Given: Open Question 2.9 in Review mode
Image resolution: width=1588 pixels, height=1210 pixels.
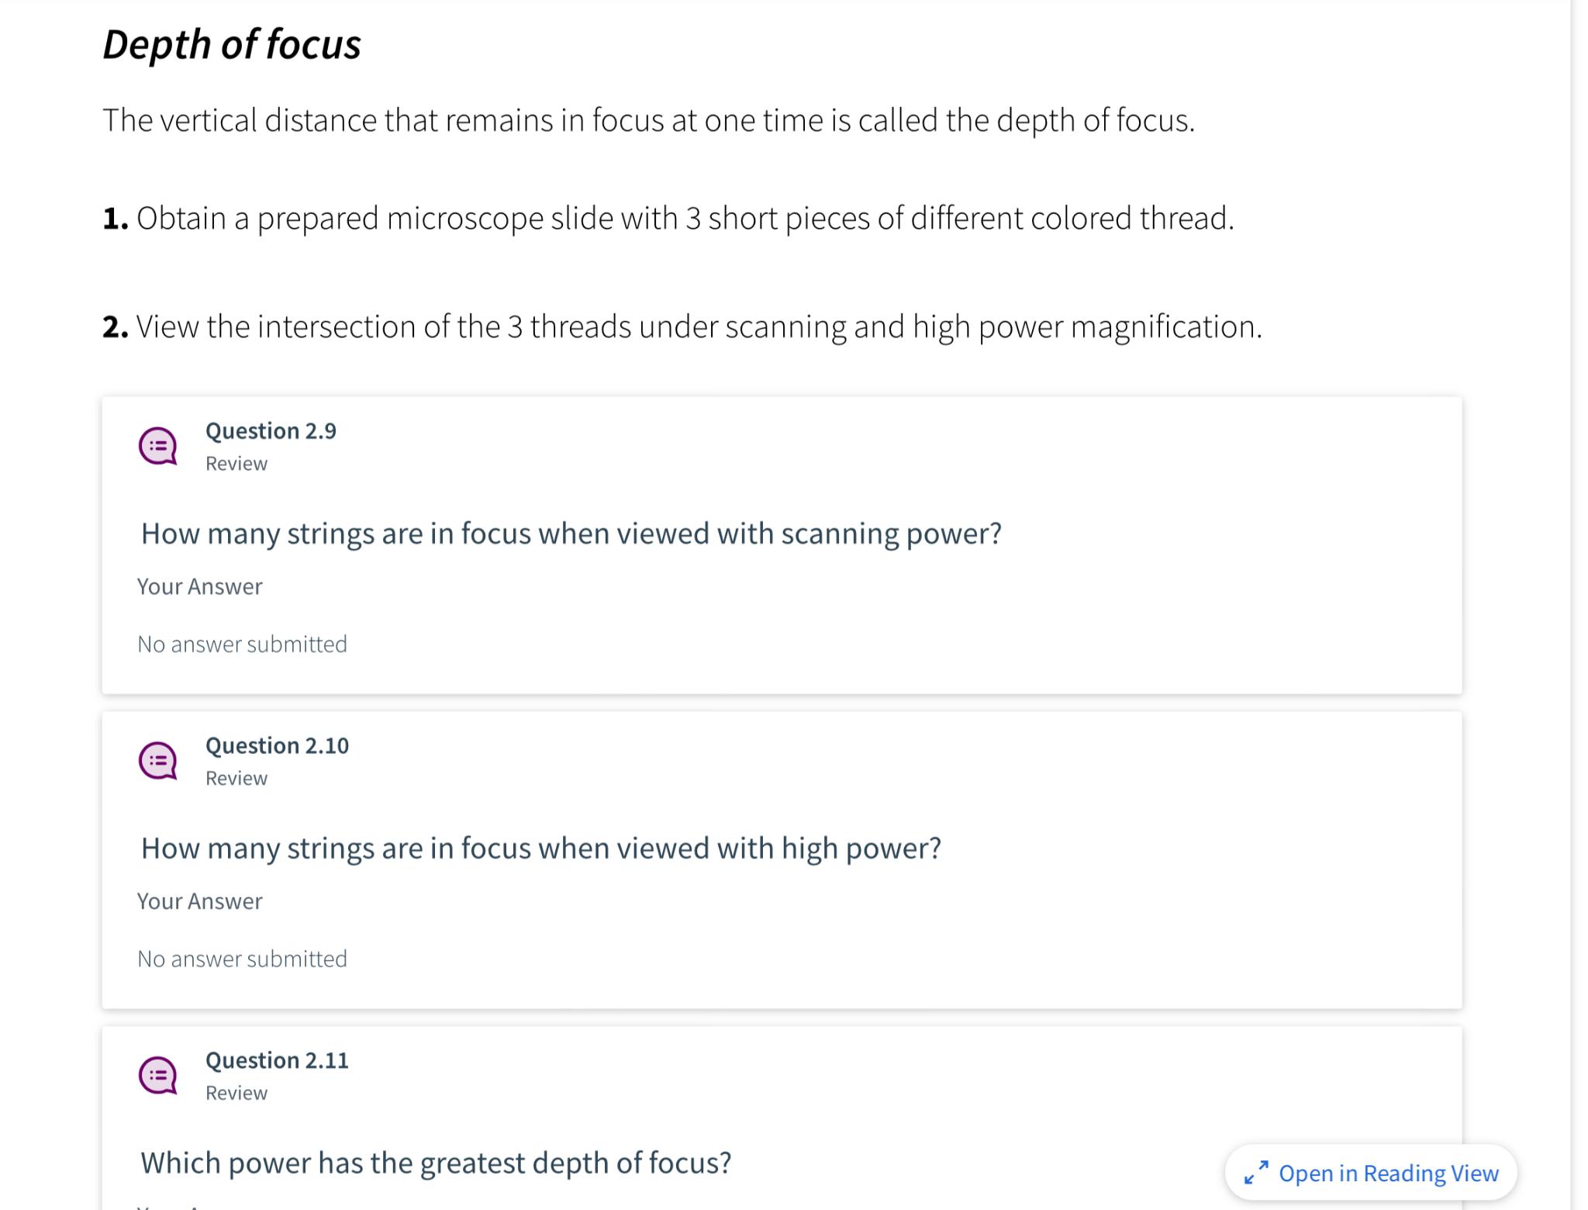Looking at the screenshot, I should 235,463.
